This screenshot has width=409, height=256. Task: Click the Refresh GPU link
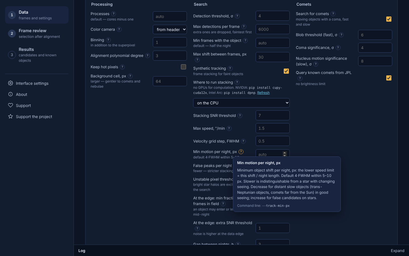(263, 93)
